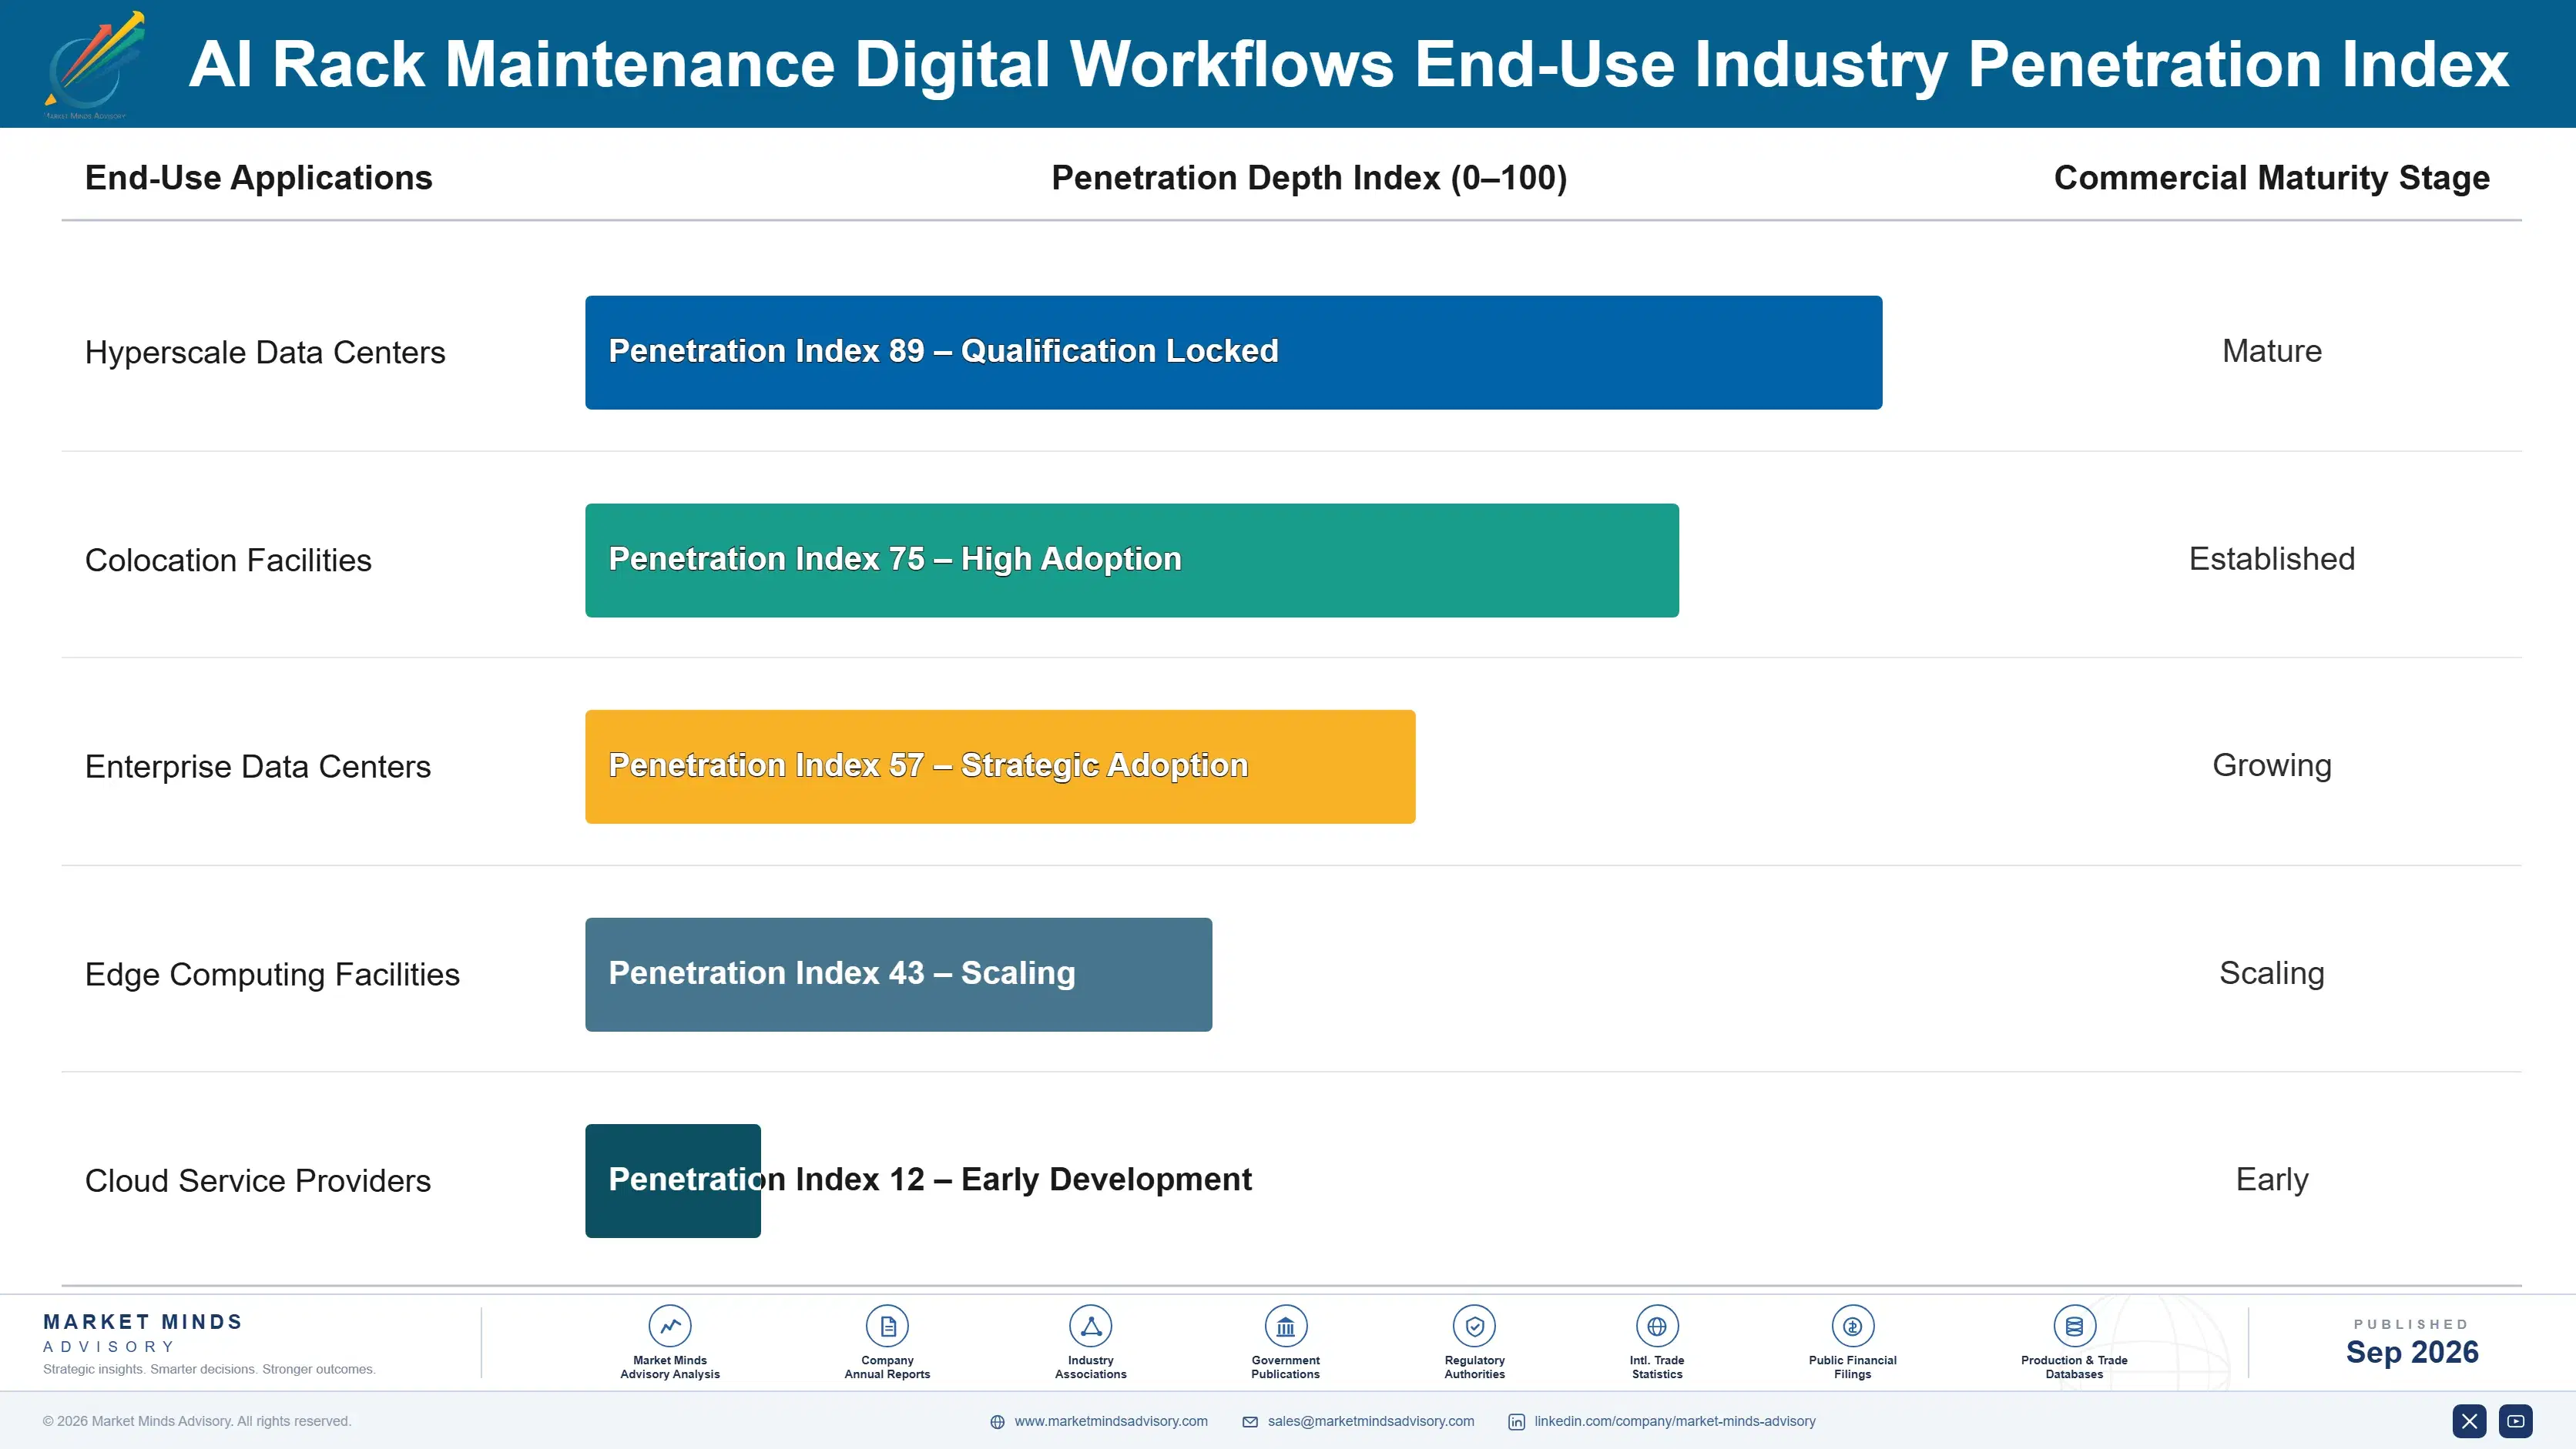Click the Scaling value in maturity column
Screen dimensions: 2576x1449
(x=2271, y=973)
